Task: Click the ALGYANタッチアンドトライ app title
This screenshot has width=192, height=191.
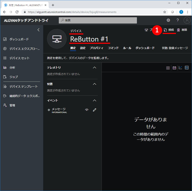Action: tap(26, 20)
